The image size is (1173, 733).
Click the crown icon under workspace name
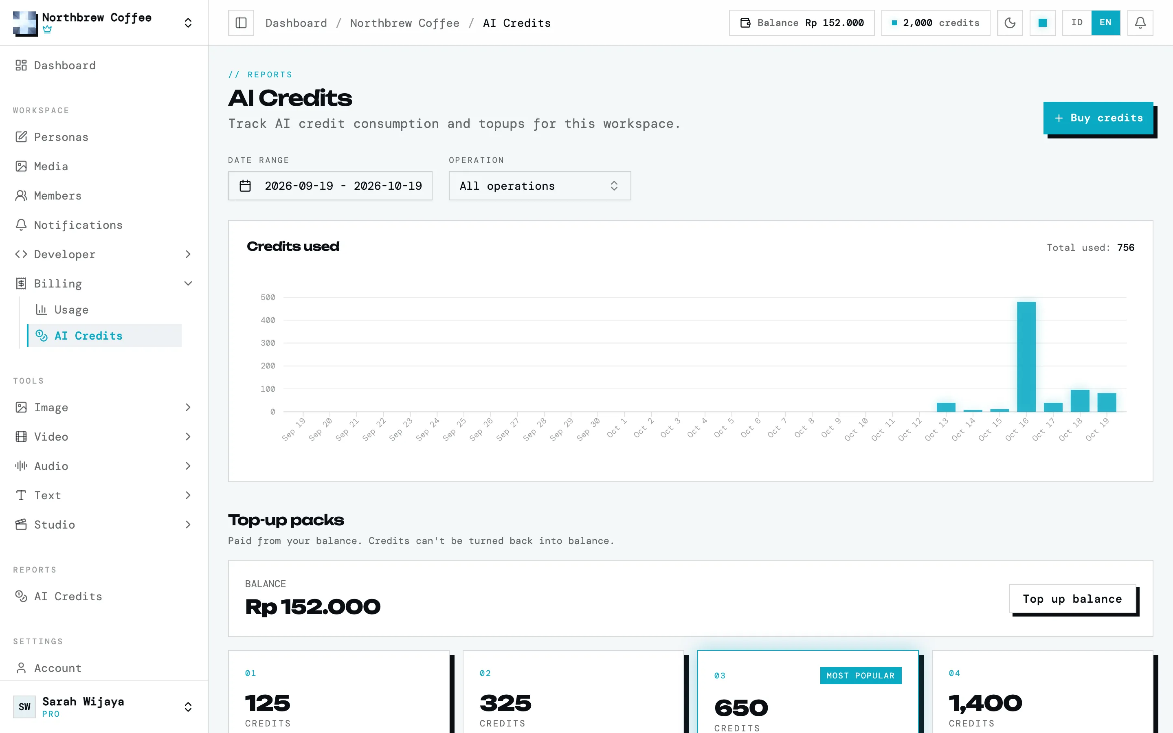pos(47,30)
